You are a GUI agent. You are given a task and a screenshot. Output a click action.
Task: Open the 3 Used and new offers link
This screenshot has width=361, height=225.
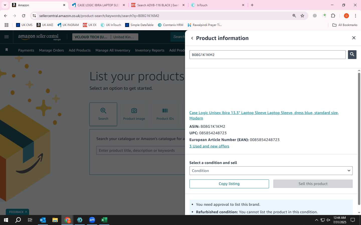(x=209, y=146)
